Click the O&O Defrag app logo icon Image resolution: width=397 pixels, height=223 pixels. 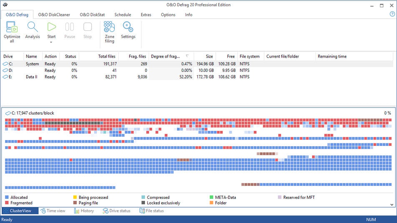point(5,5)
